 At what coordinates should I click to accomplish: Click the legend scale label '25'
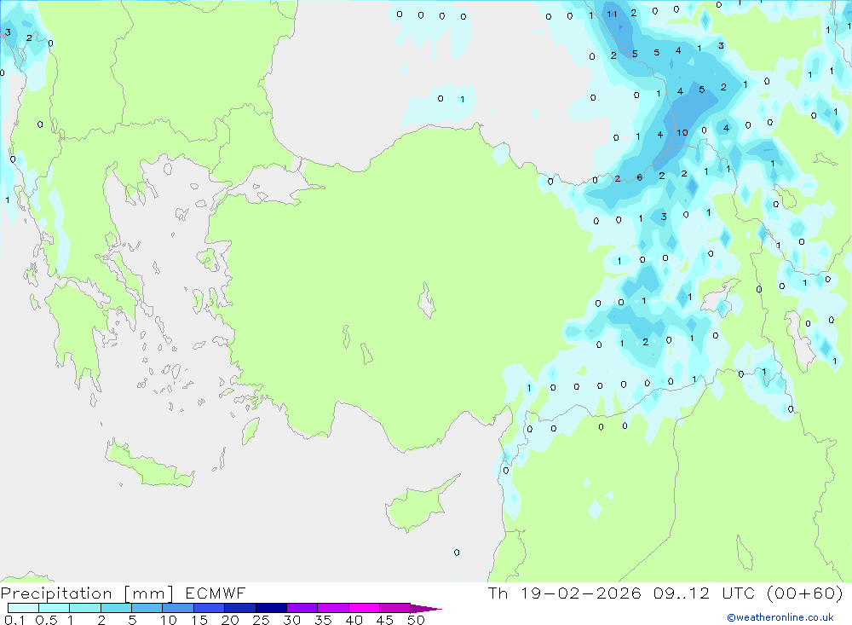click(261, 620)
